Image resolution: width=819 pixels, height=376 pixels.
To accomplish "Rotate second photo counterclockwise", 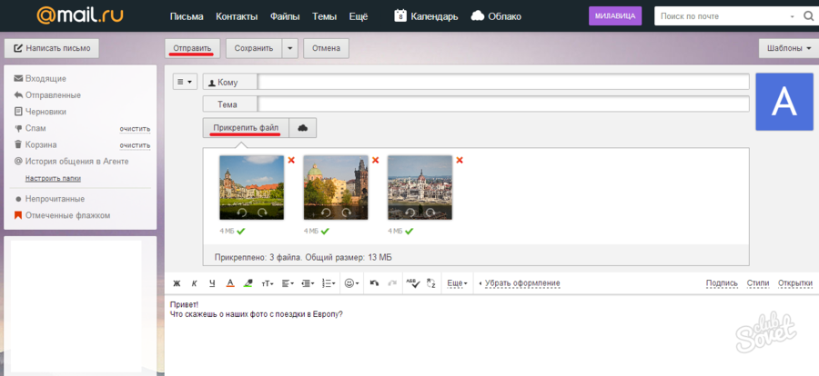I will tap(326, 213).
